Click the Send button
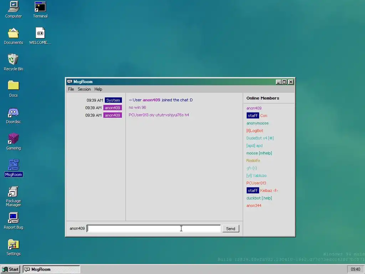The image size is (365, 274). coord(231,229)
